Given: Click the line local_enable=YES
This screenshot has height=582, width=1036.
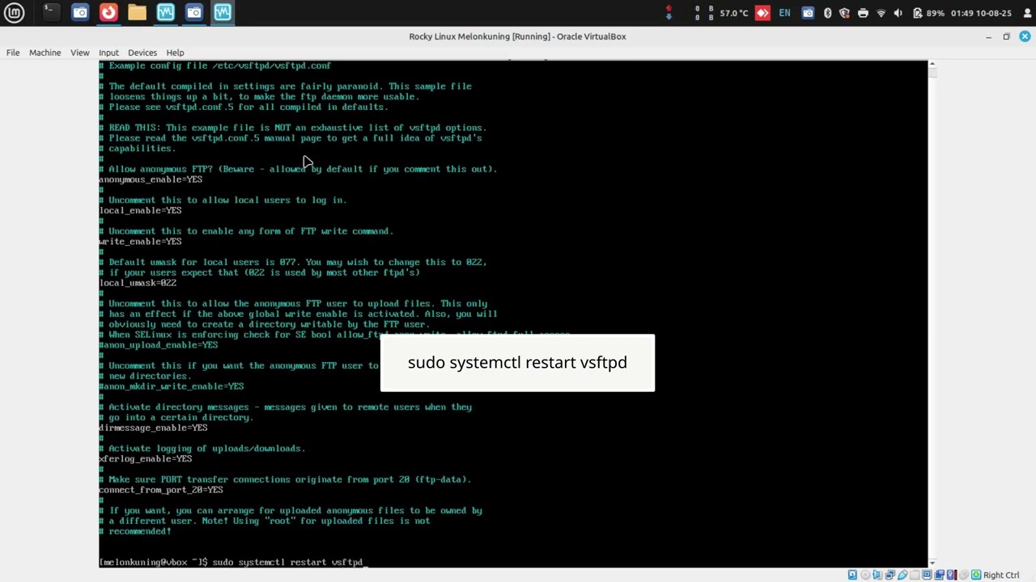Looking at the screenshot, I should [x=140, y=210].
